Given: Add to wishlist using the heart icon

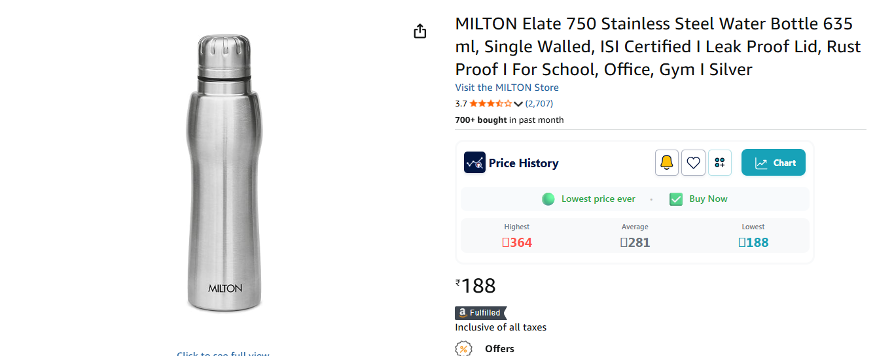Looking at the screenshot, I should pyautogui.click(x=693, y=163).
